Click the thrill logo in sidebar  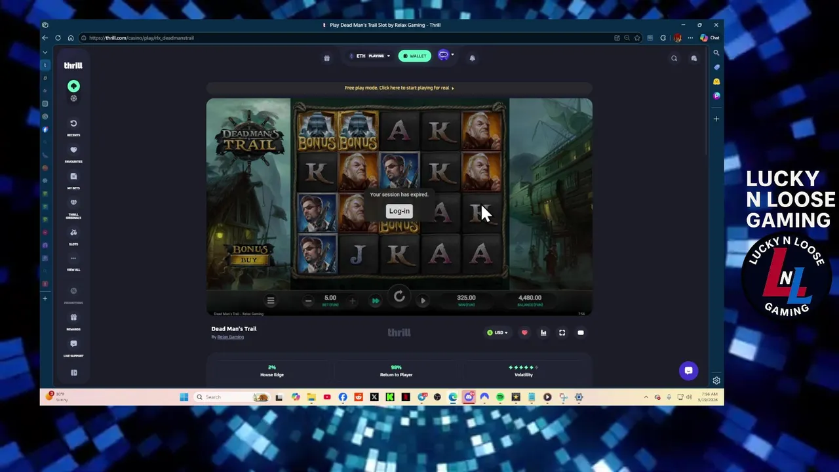[x=73, y=66]
